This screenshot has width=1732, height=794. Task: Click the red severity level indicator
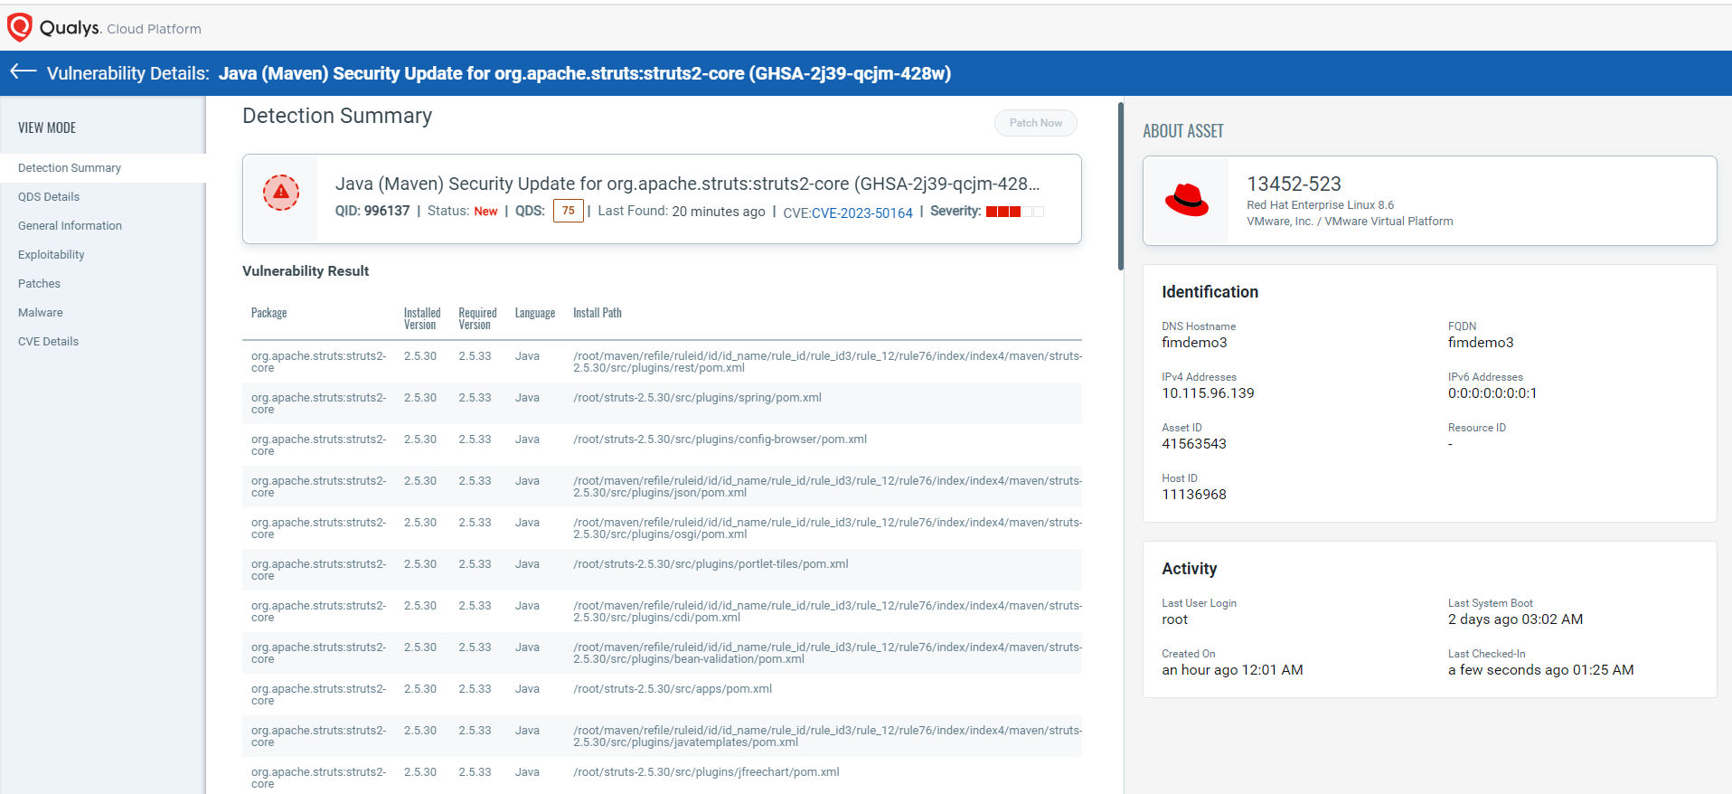click(x=1014, y=212)
